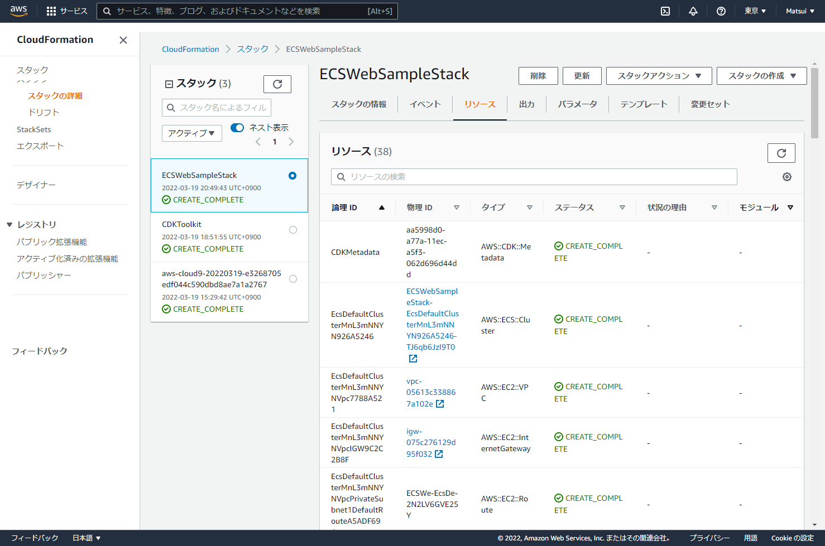Switch to the イベント tab

point(425,104)
